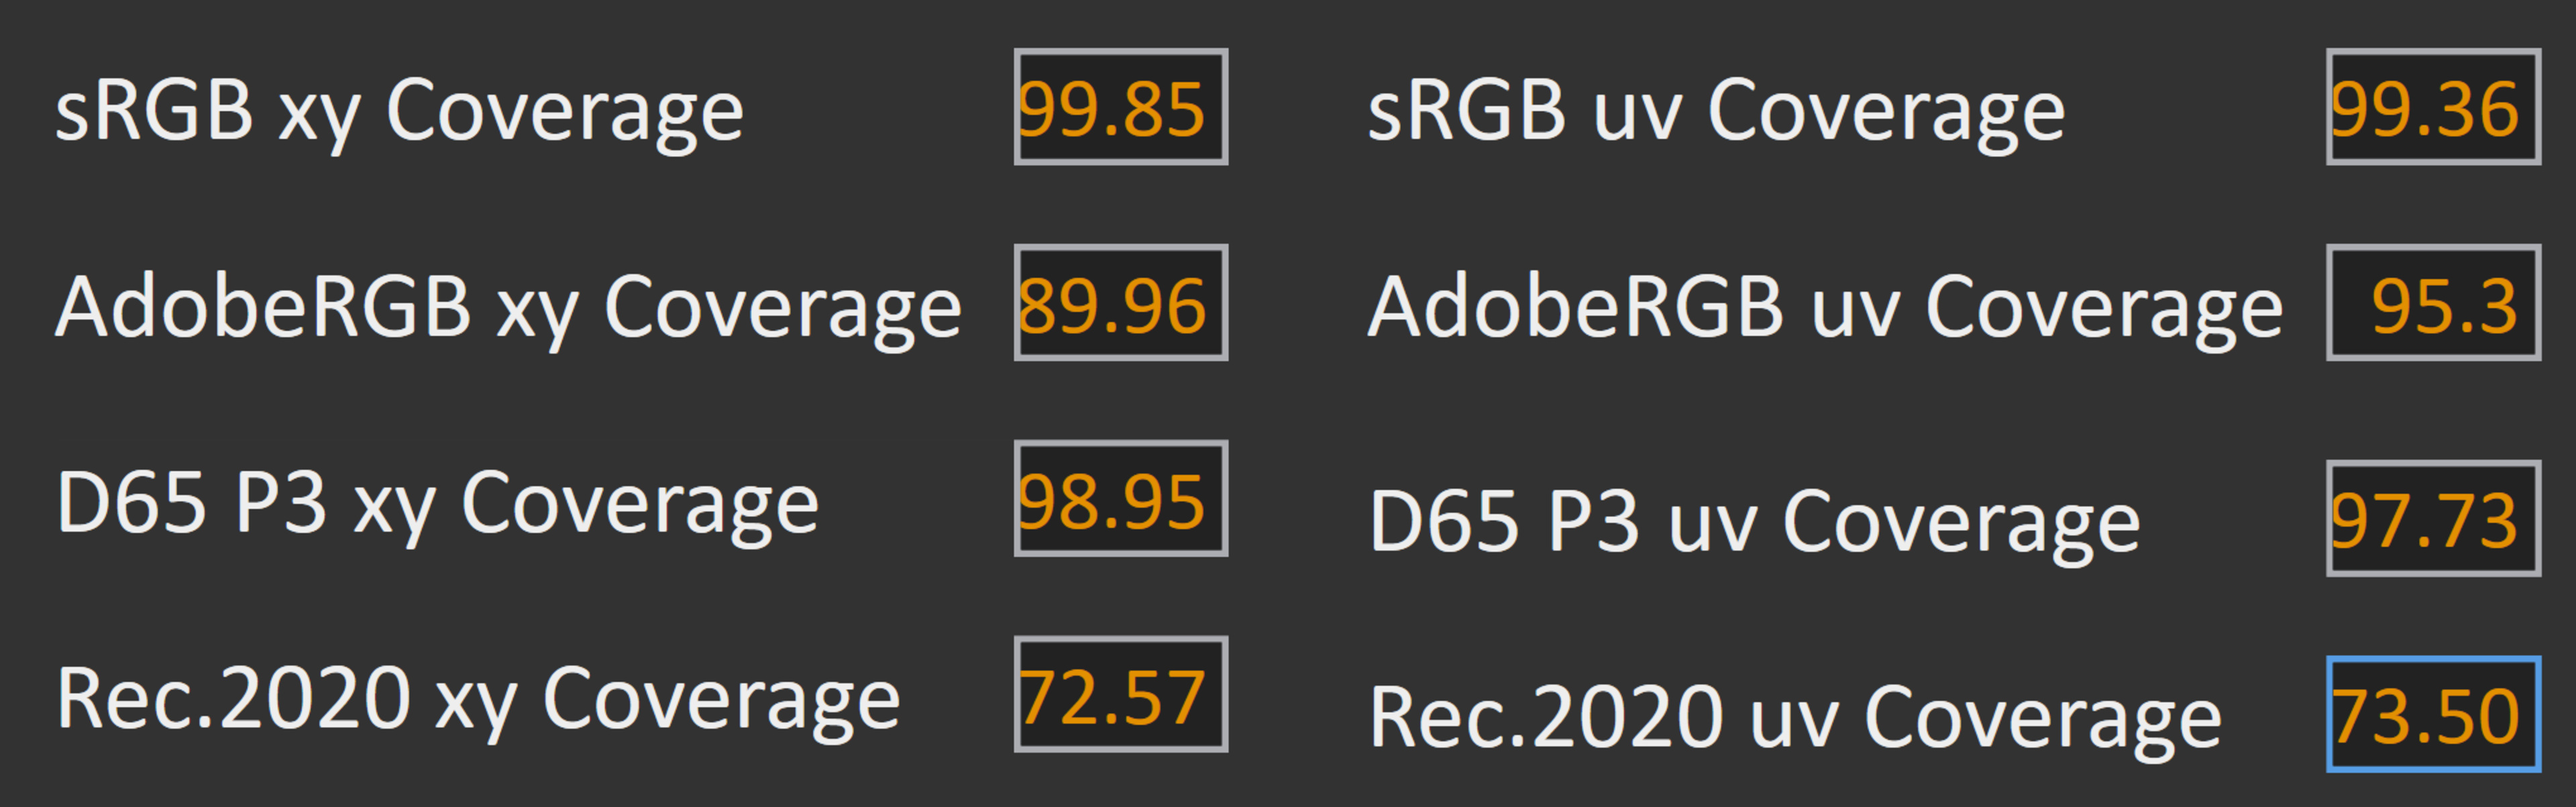Viewport: 2576px width, 807px height.
Task: Select the AdobeRGB xy Coverage value box
Action: [1120, 303]
